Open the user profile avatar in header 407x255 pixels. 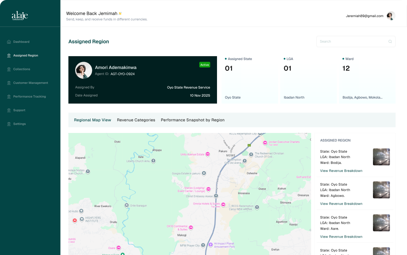[391, 16]
